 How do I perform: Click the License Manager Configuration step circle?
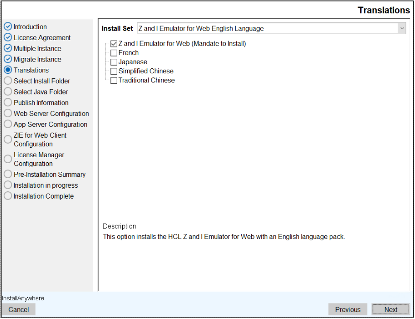tap(8, 159)
